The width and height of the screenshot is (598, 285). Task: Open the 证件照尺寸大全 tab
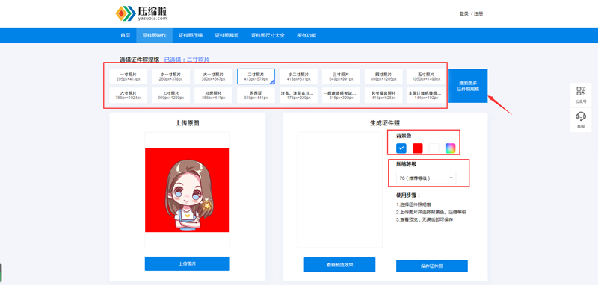268,35
